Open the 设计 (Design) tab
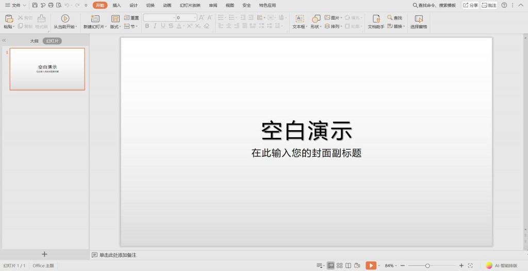 [x=134, y=5]
